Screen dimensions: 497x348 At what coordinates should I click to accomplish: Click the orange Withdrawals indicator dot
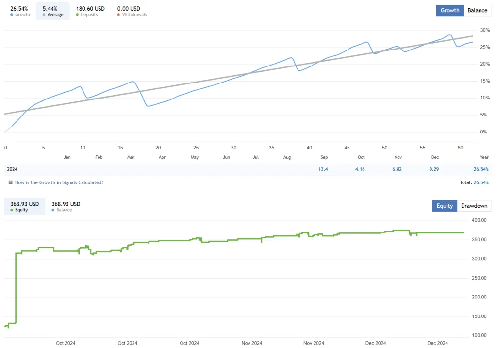click(119, 15)
